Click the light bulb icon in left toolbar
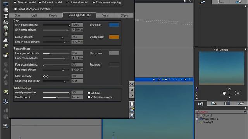 (6, 92)
